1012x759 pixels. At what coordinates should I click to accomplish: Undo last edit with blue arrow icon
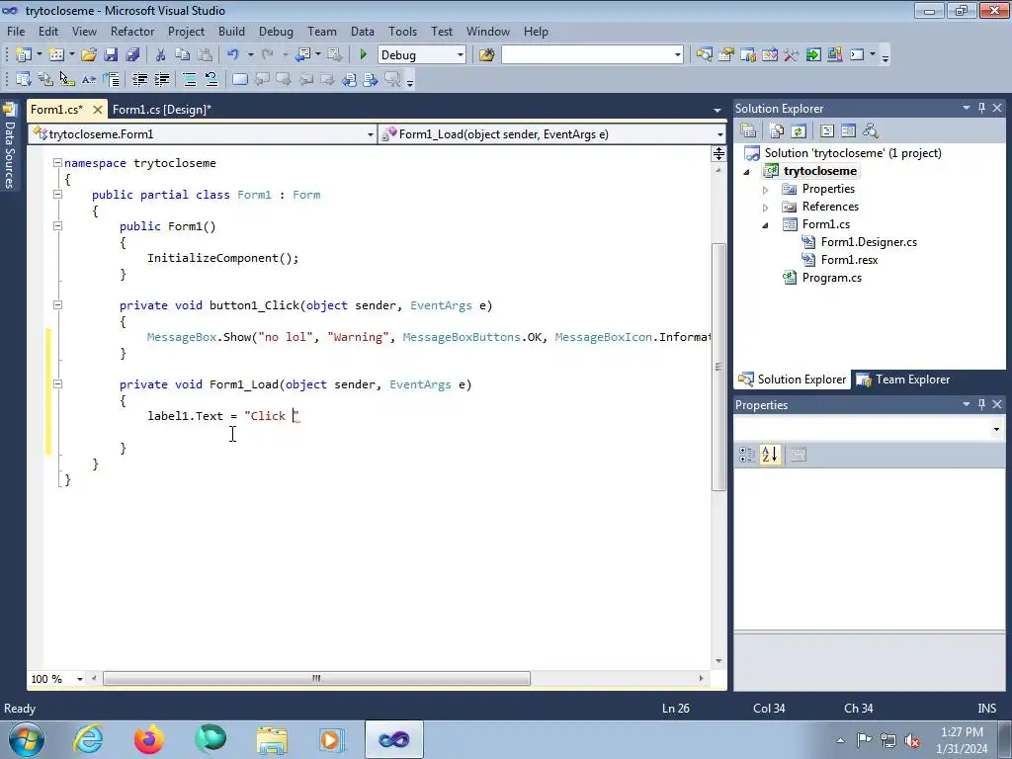(x=233, y=55)
